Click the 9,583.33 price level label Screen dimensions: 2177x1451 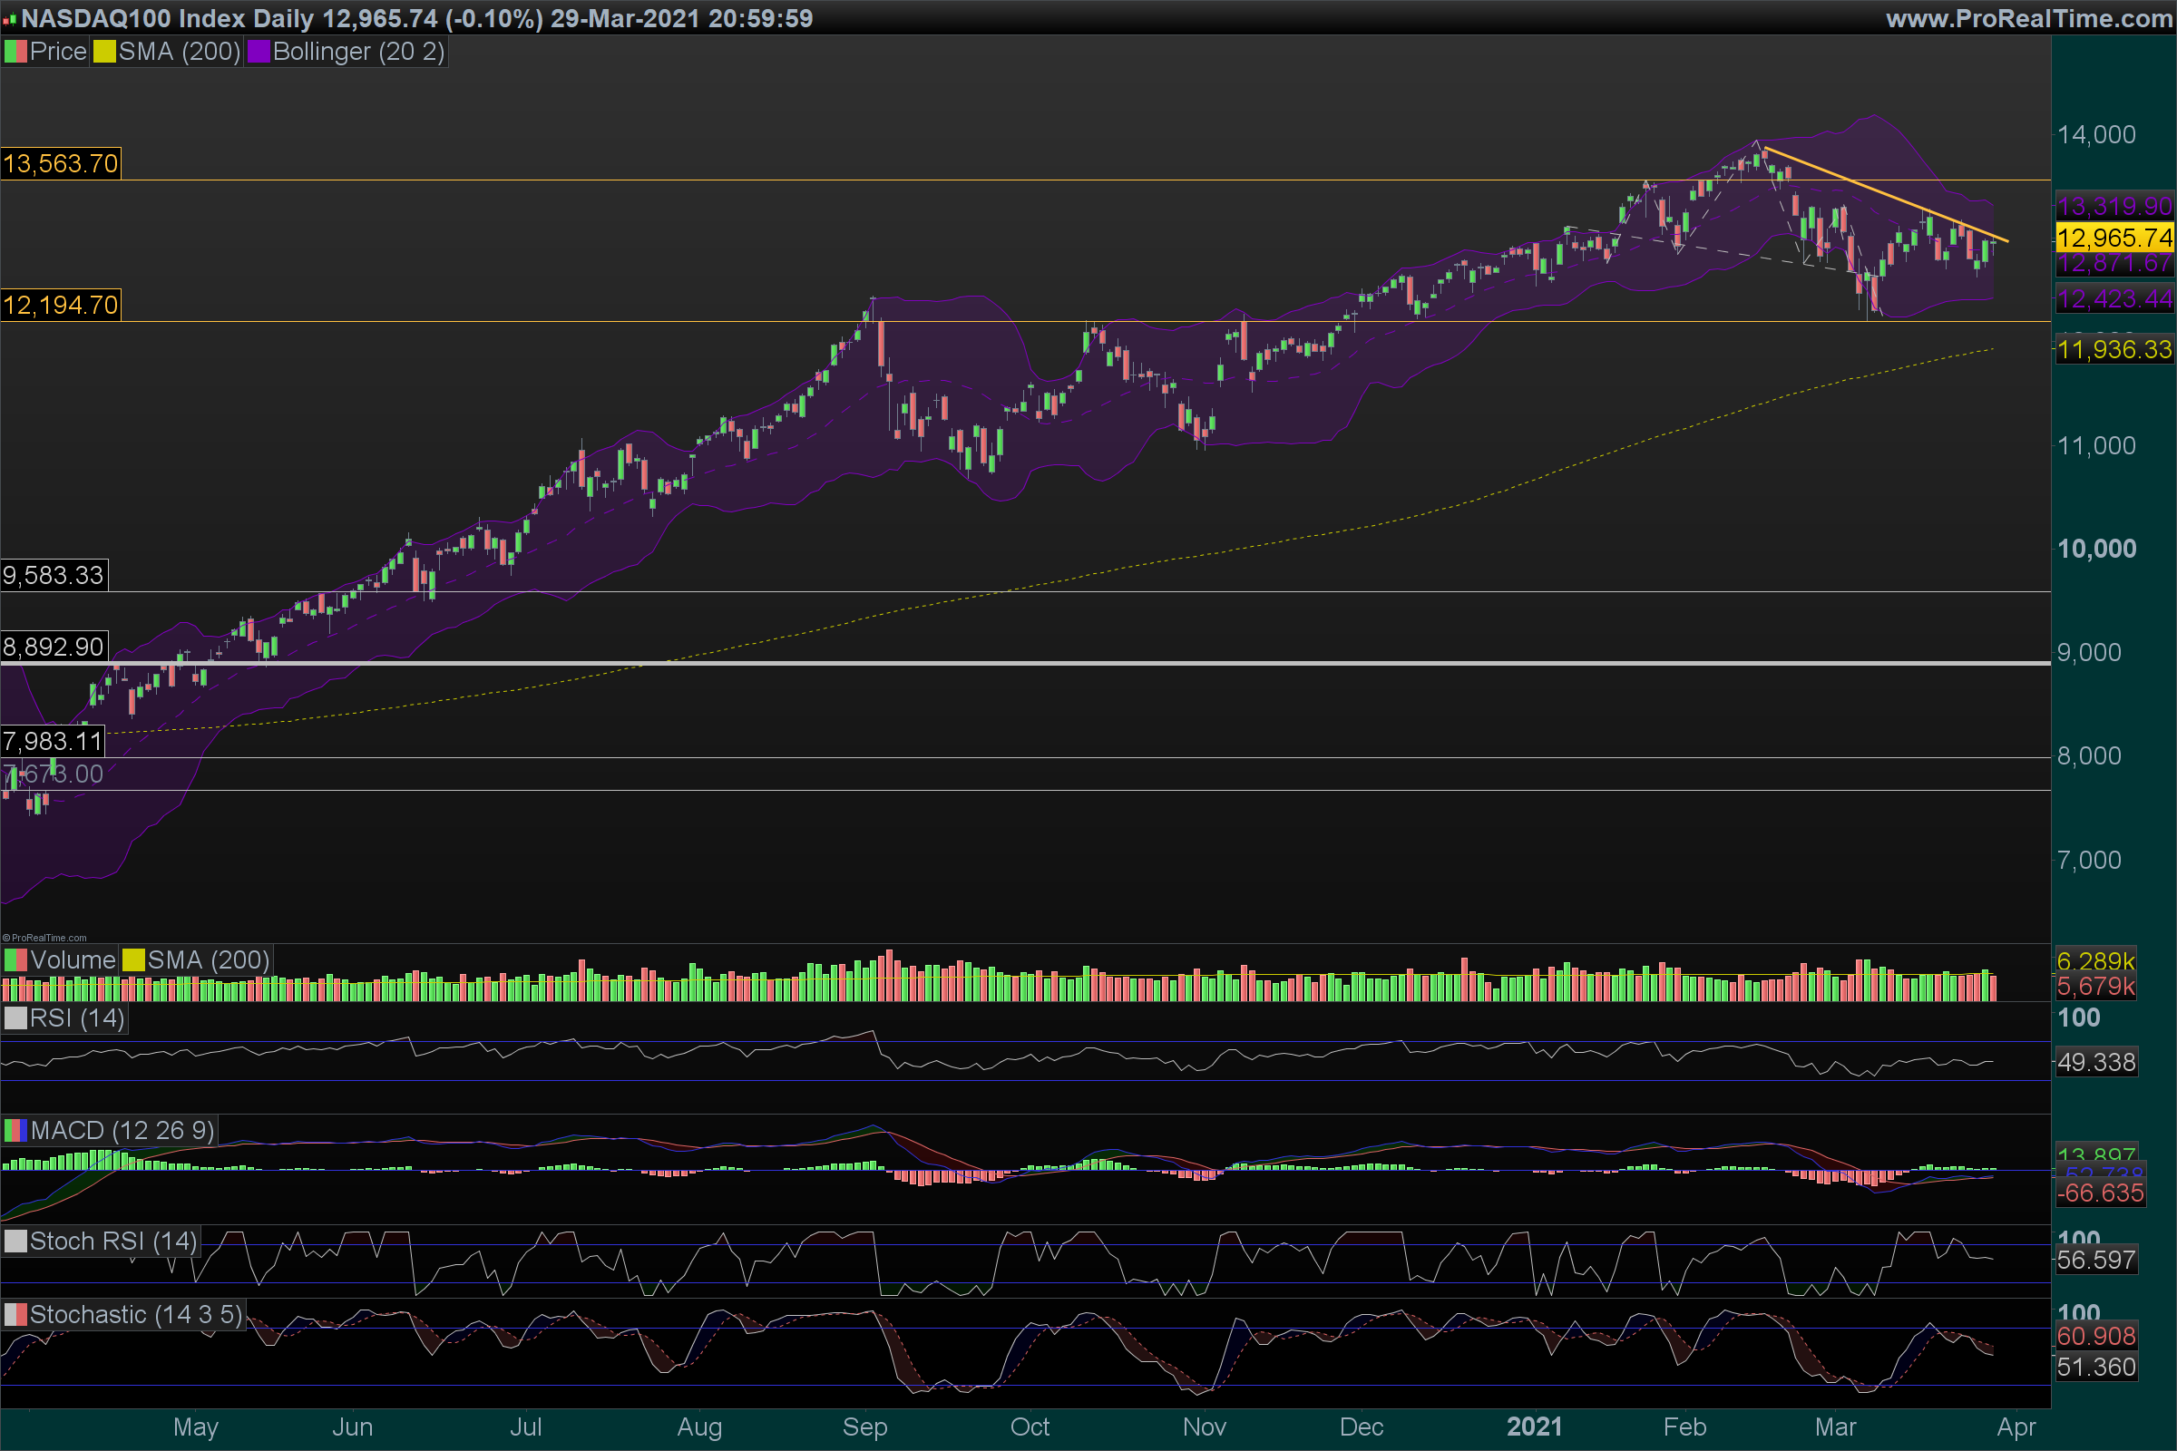(54, 576)
